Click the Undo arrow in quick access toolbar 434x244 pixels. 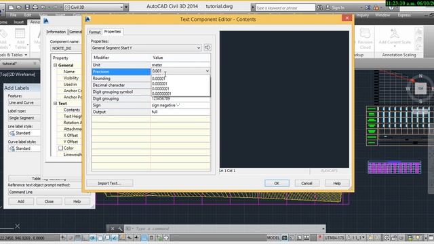[43, 7]
